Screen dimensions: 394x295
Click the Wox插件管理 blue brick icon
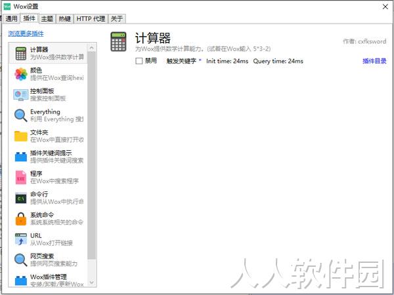[x=21, y=281]
